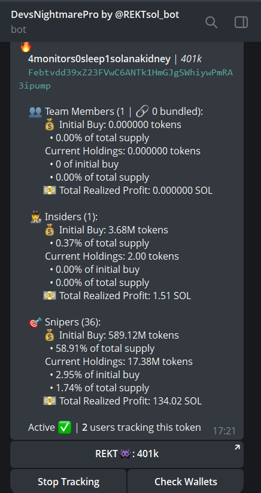This screenshot has height=493, width=261.
Task: Click the arrow on the REKT button
Action: coord(237,447)
